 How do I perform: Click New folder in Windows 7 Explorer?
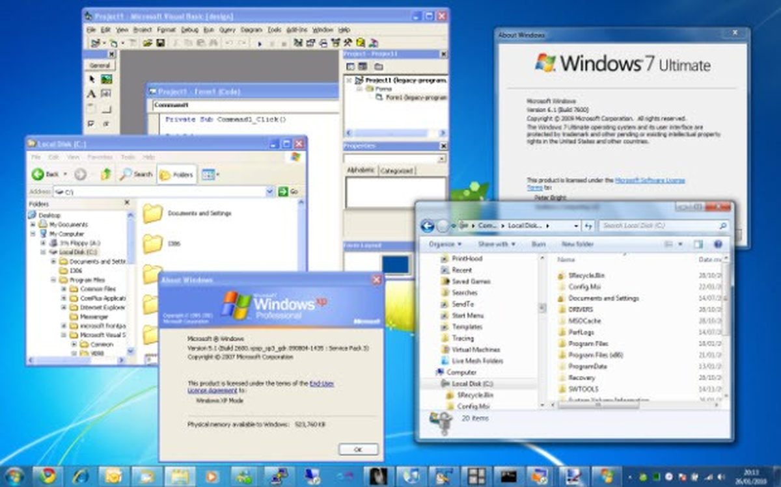[577, 244]
